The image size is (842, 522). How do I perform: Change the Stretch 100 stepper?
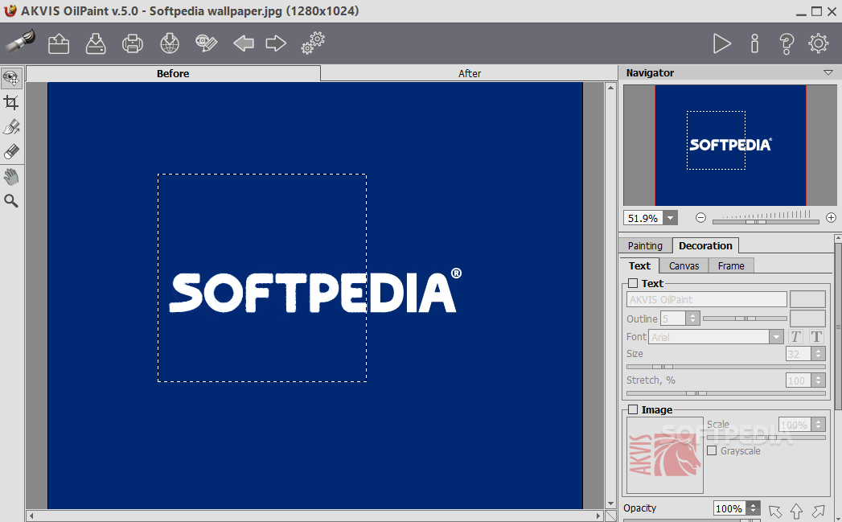(818, 380)
